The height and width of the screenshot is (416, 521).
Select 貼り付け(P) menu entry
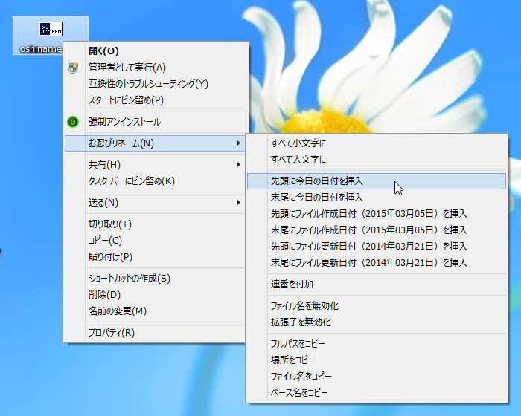pyautogui.click(x=156, y=257)
